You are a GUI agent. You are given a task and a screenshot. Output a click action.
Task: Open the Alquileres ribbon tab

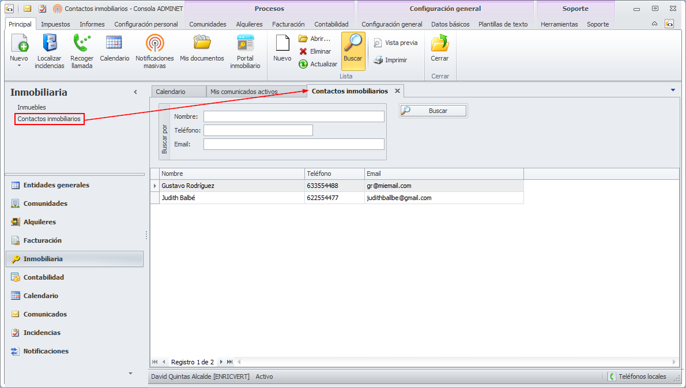250,24
